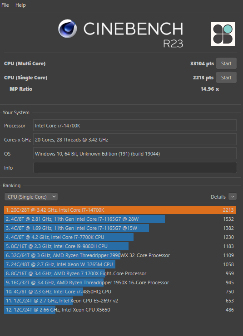Select ranking row 3 i7-1165G7 @15W

120,228
